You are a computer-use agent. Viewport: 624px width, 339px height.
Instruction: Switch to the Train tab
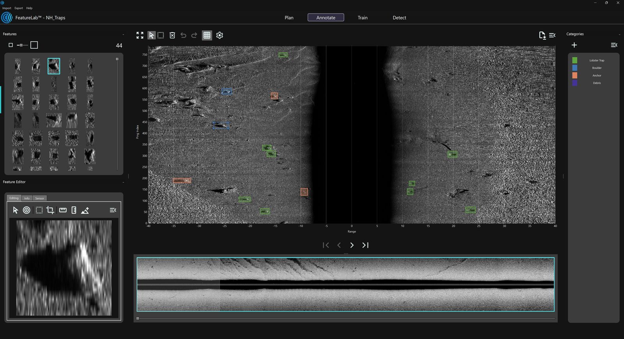click(x=362, y=18)
